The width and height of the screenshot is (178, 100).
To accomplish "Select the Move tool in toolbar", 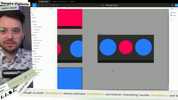I will (34, 5).
